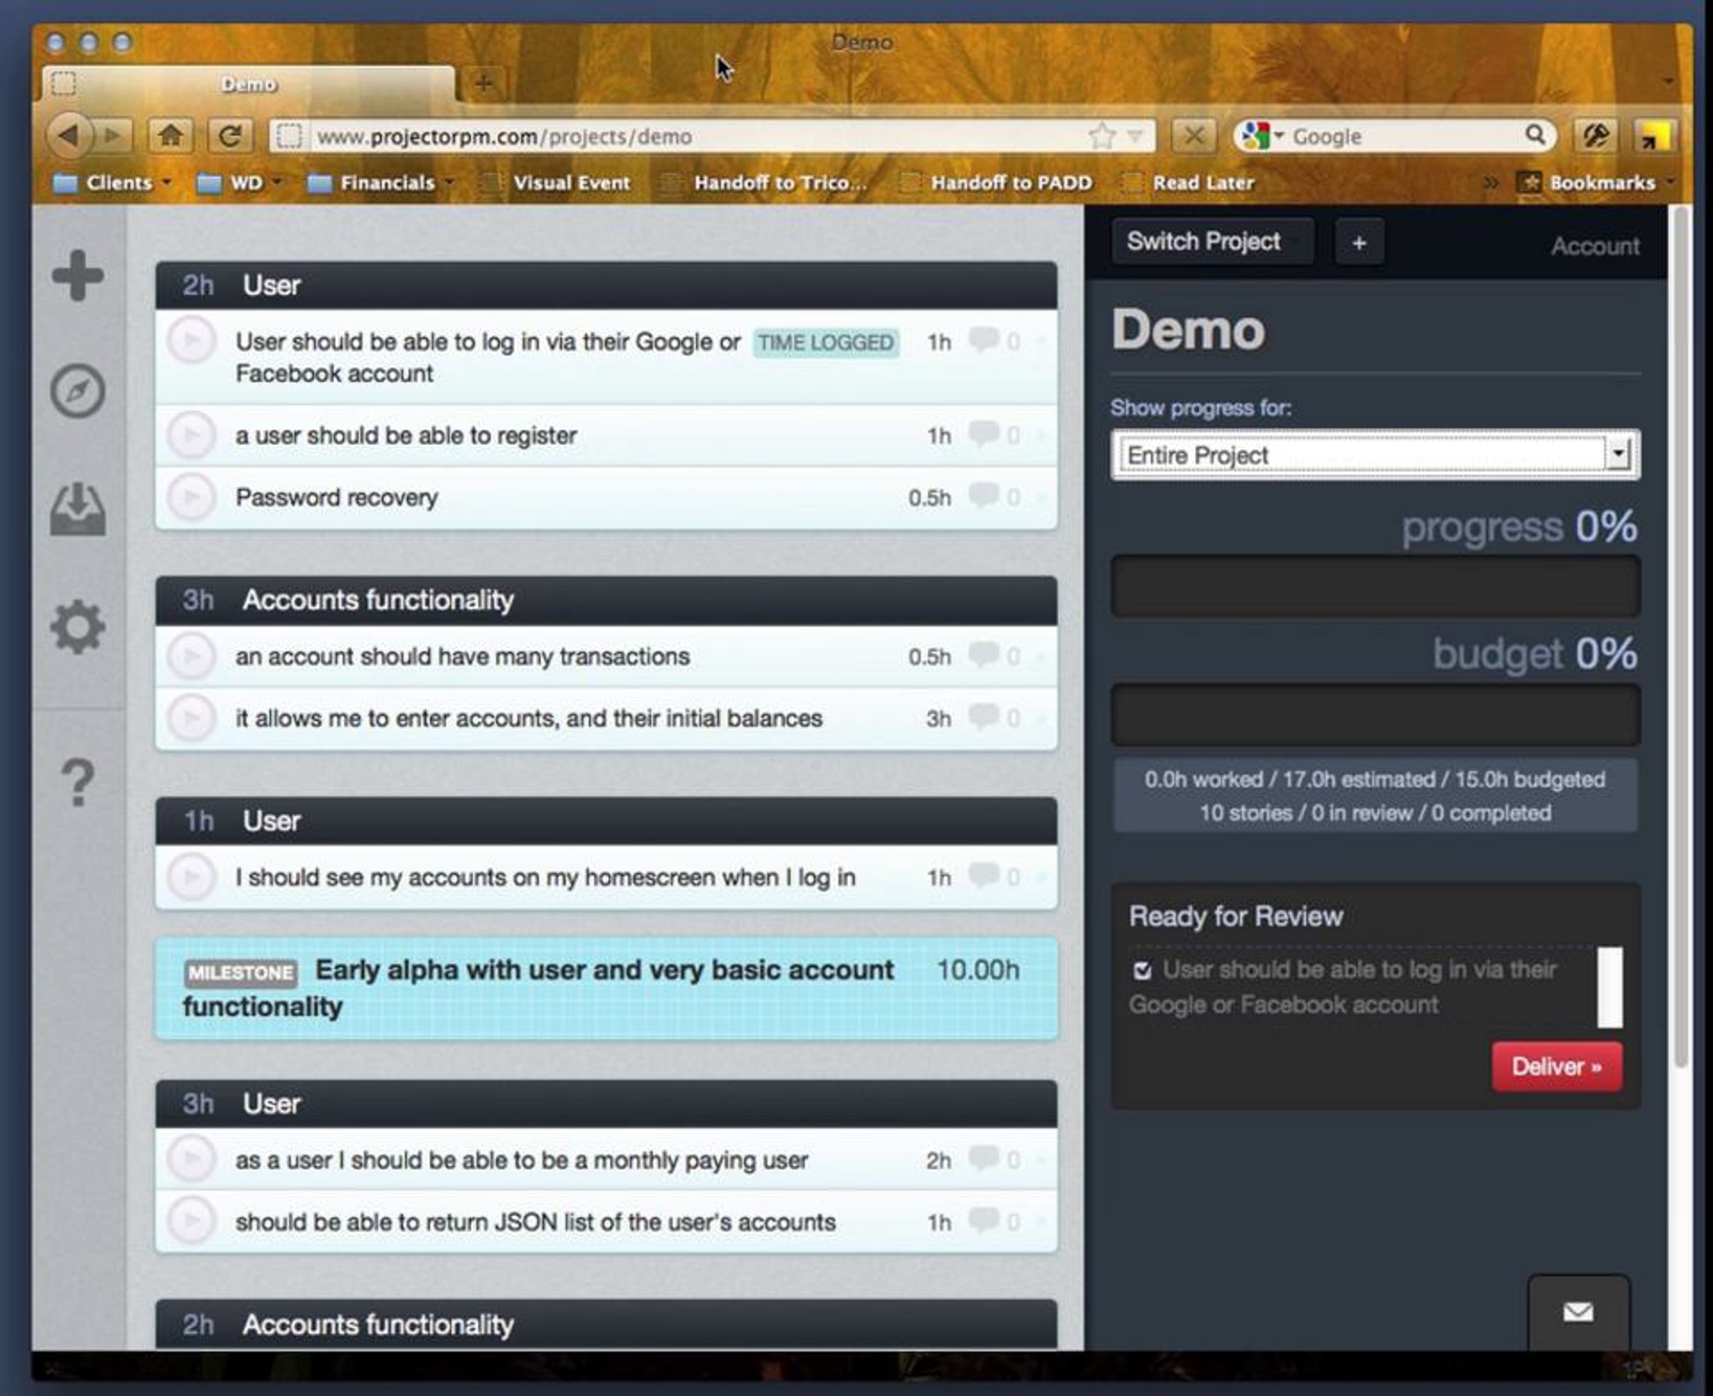Start timer on 'an account should have many transactions'
The width and height of the screenshot is (1713, 1396).
(191, 656)
